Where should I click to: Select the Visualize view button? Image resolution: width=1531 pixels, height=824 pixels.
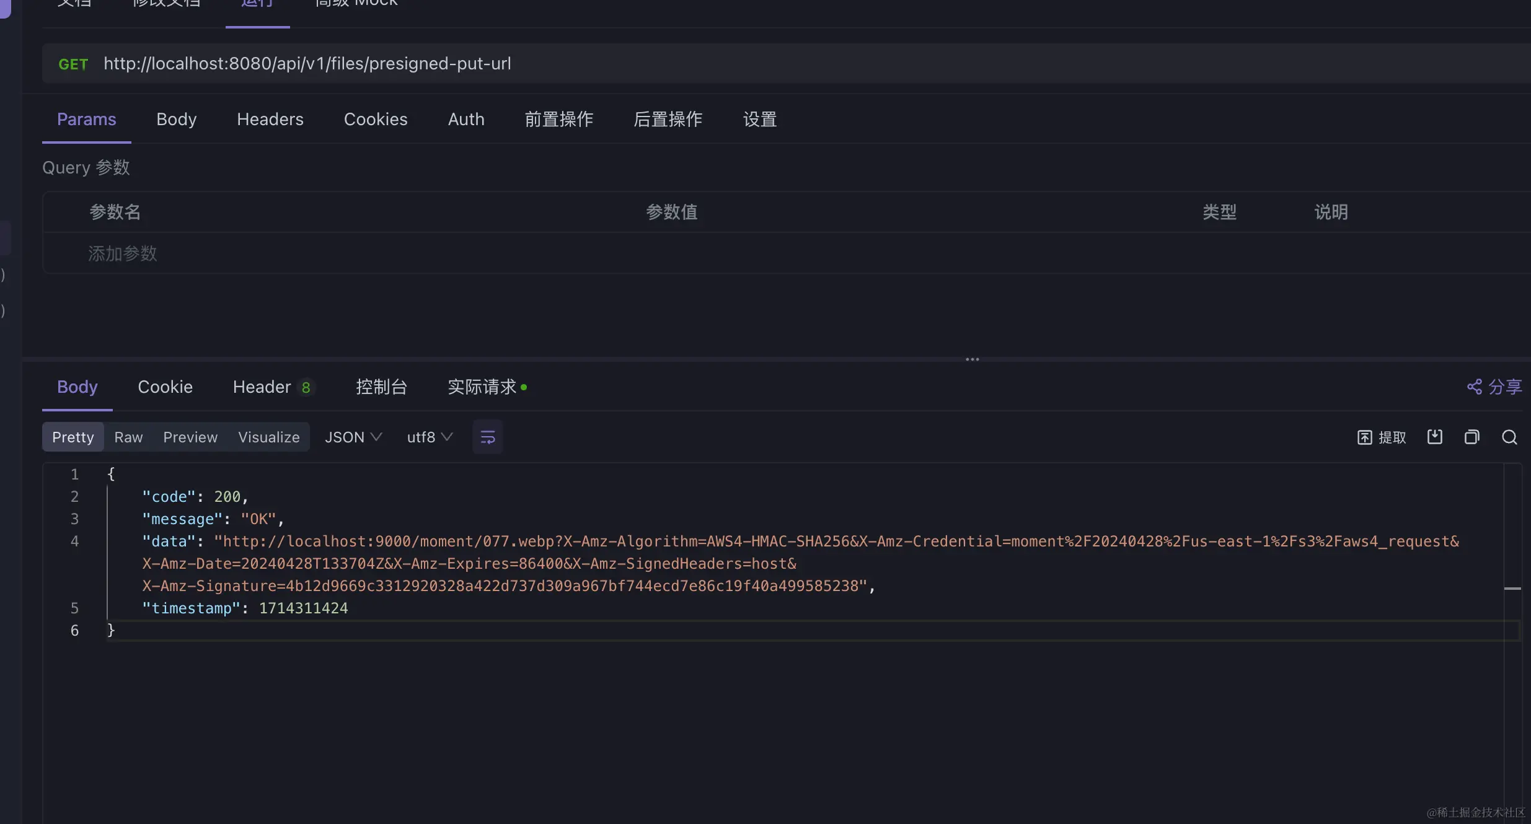tap(268, 437)
